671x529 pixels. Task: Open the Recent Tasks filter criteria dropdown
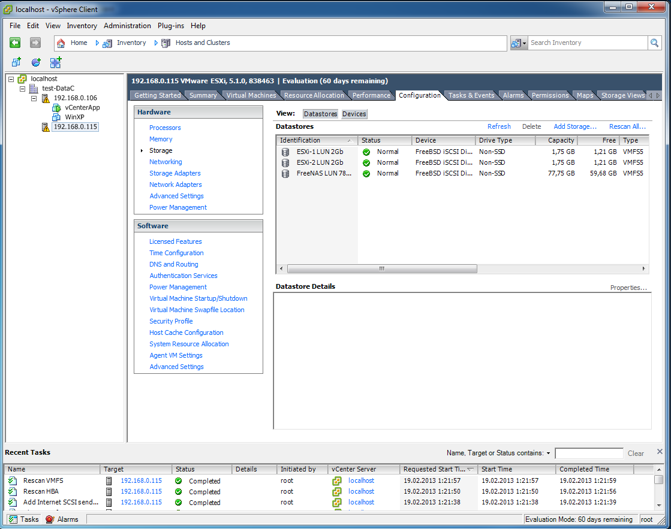tap(548, 453)
